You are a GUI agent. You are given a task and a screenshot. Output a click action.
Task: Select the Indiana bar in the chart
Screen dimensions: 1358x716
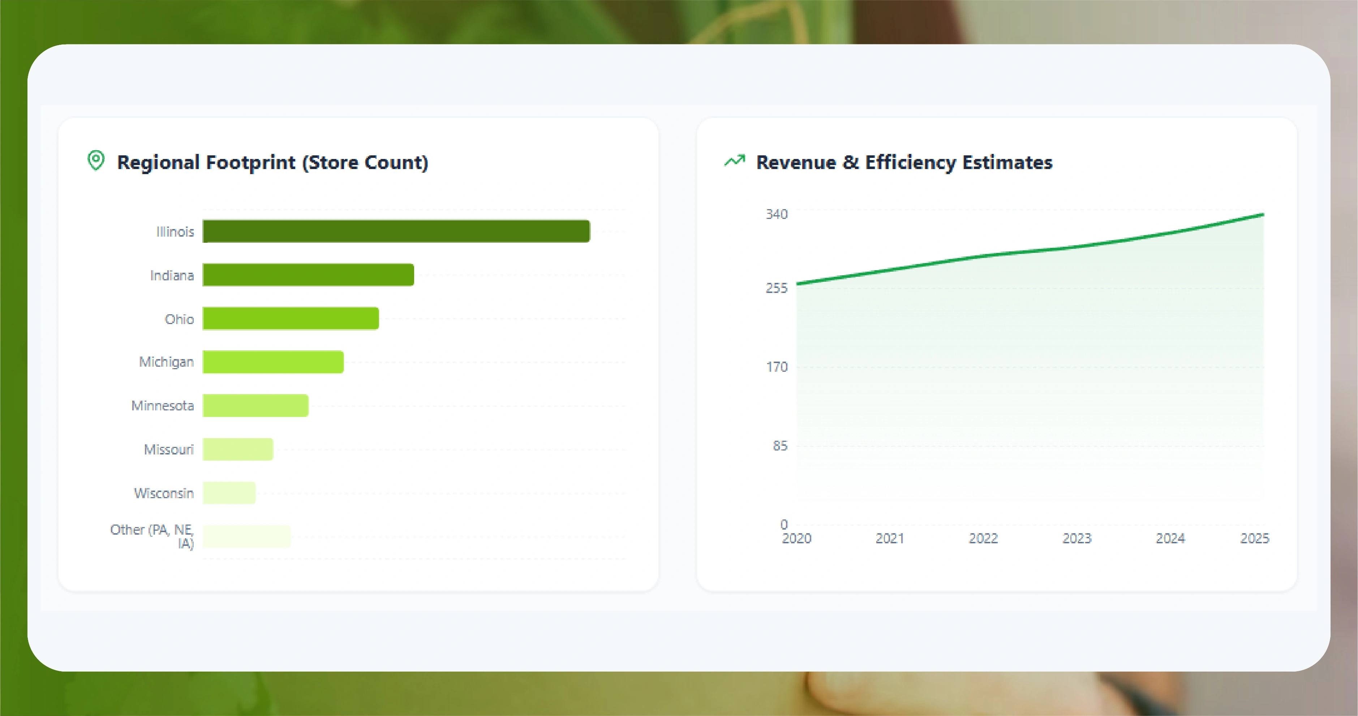pos(308,275)
